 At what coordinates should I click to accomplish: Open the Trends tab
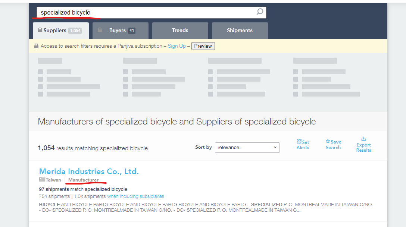[x=180, y=31]
